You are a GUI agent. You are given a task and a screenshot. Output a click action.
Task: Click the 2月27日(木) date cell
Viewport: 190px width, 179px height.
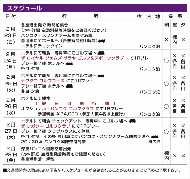coord(11,131)
